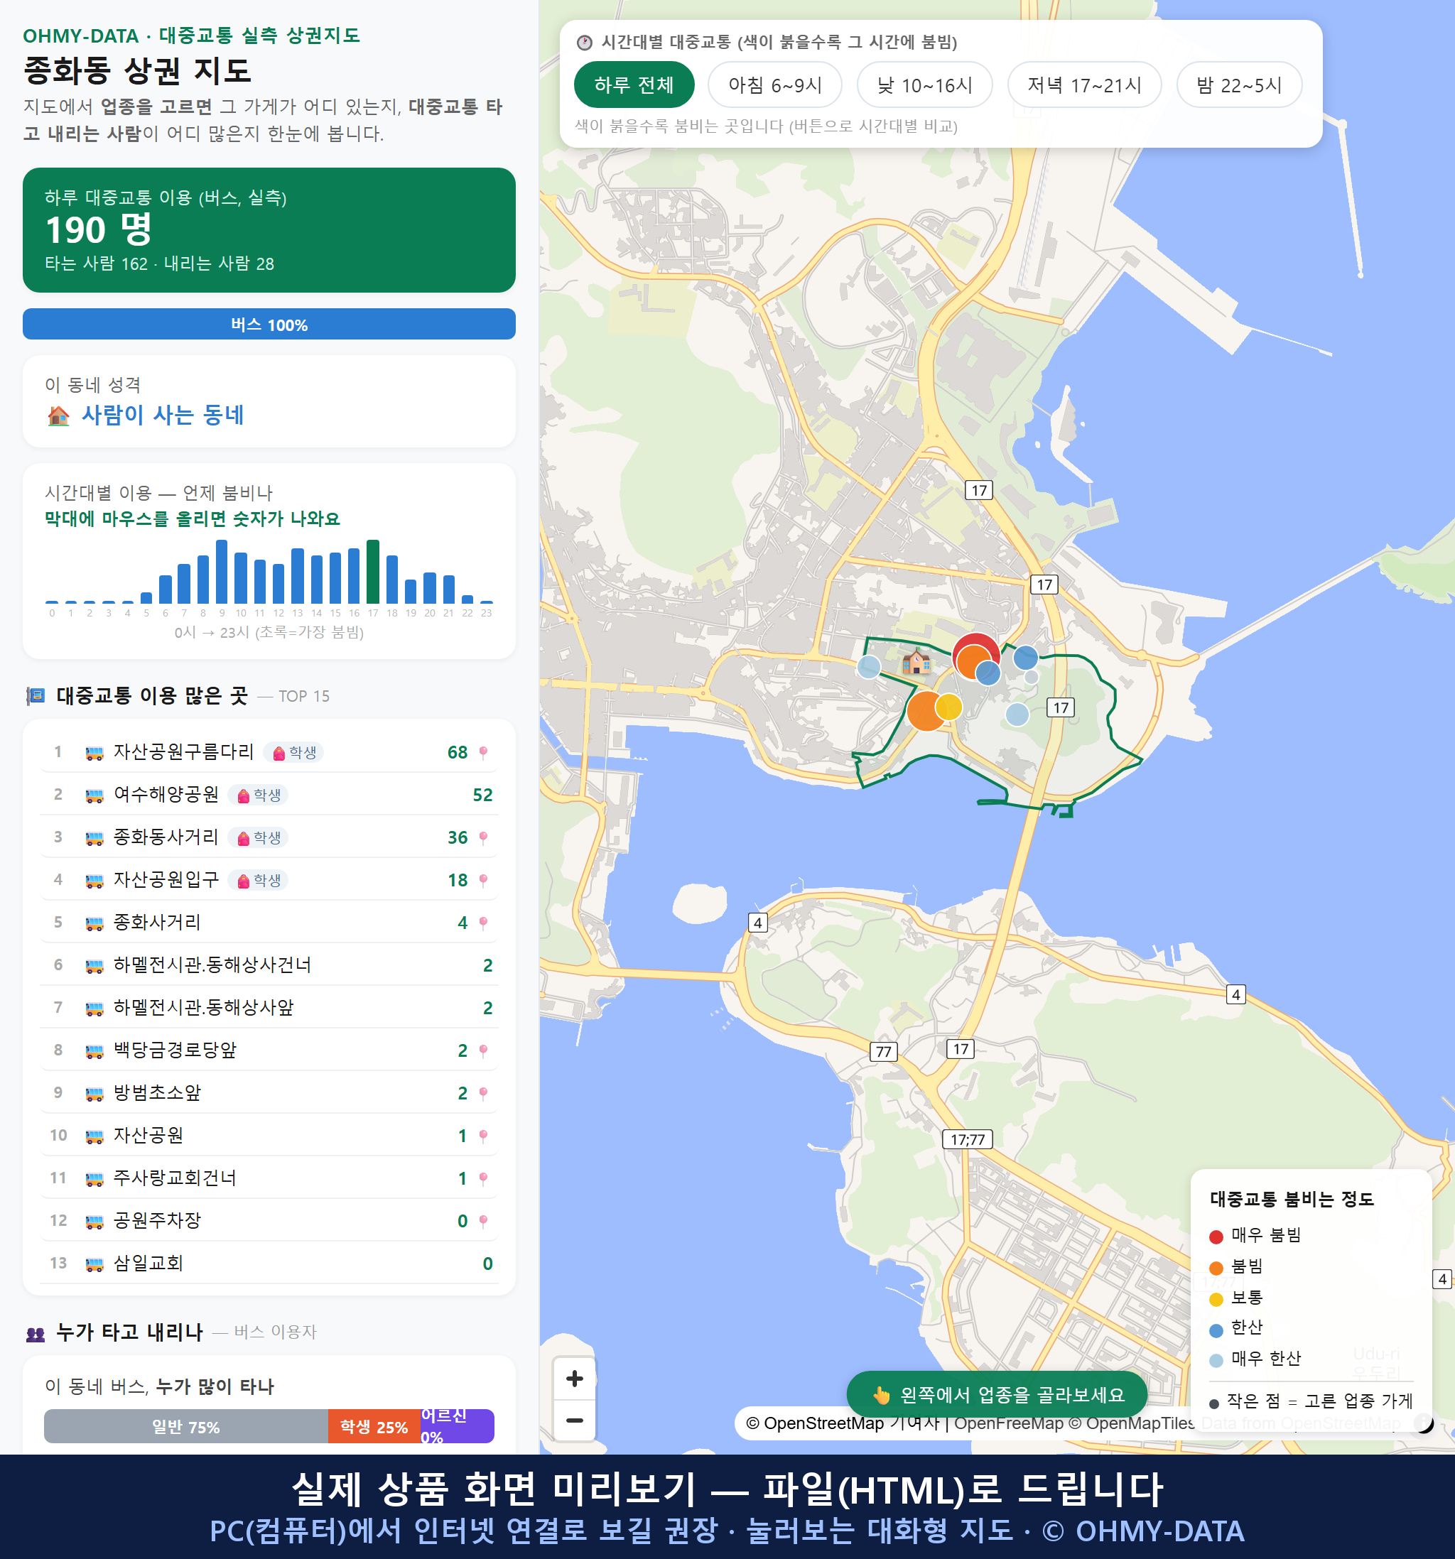Viewport: 1455px width, 1559px height.
Task: Click pin icon on 자산공원구름다리 row
Action: point(483,753)
